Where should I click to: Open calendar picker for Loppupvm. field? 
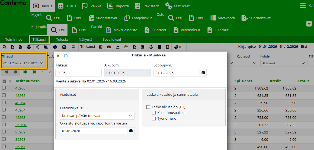click(x=203, y=73)
